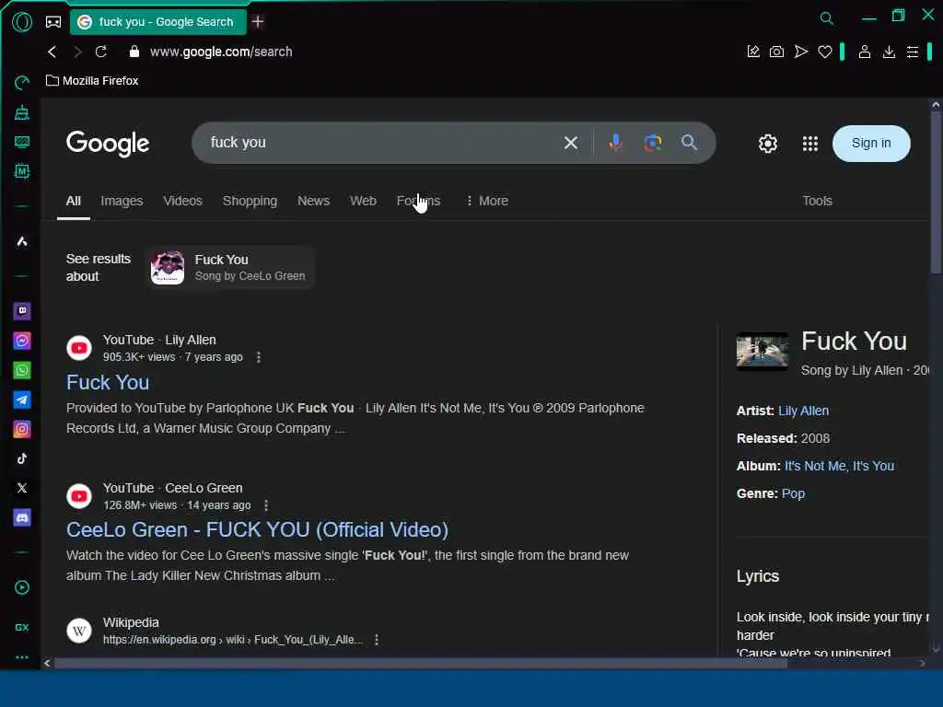943x707 pixels.
Task: Open Twitch in the sidebar
Action: tap(22, 311)
